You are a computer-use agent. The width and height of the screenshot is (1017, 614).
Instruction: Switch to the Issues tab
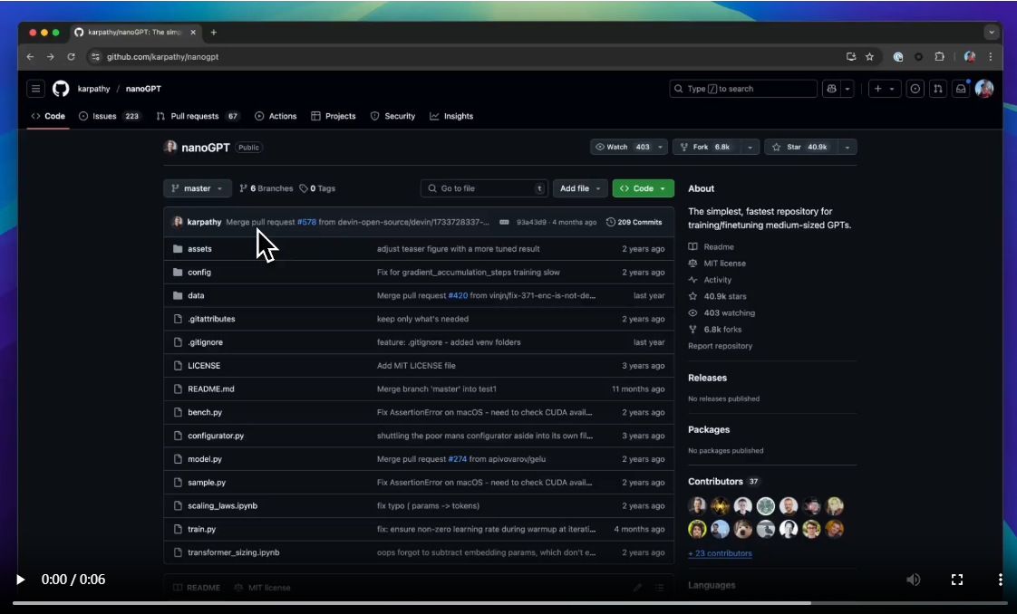[x=110, y=116]
